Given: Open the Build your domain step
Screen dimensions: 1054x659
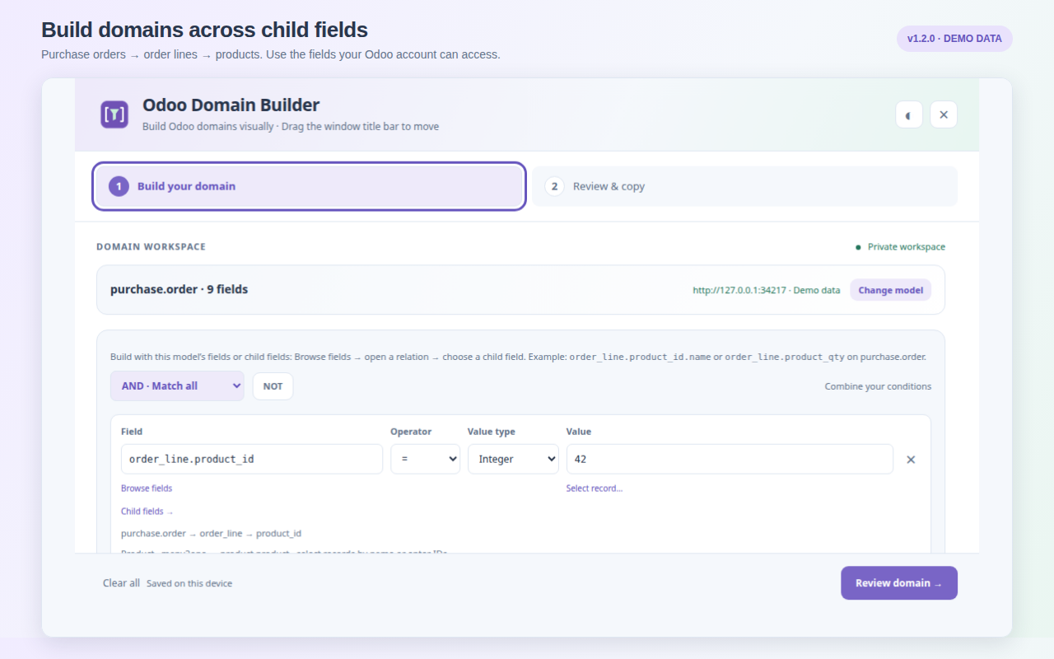Looking at the screenshot, I should tap(310, 186).
